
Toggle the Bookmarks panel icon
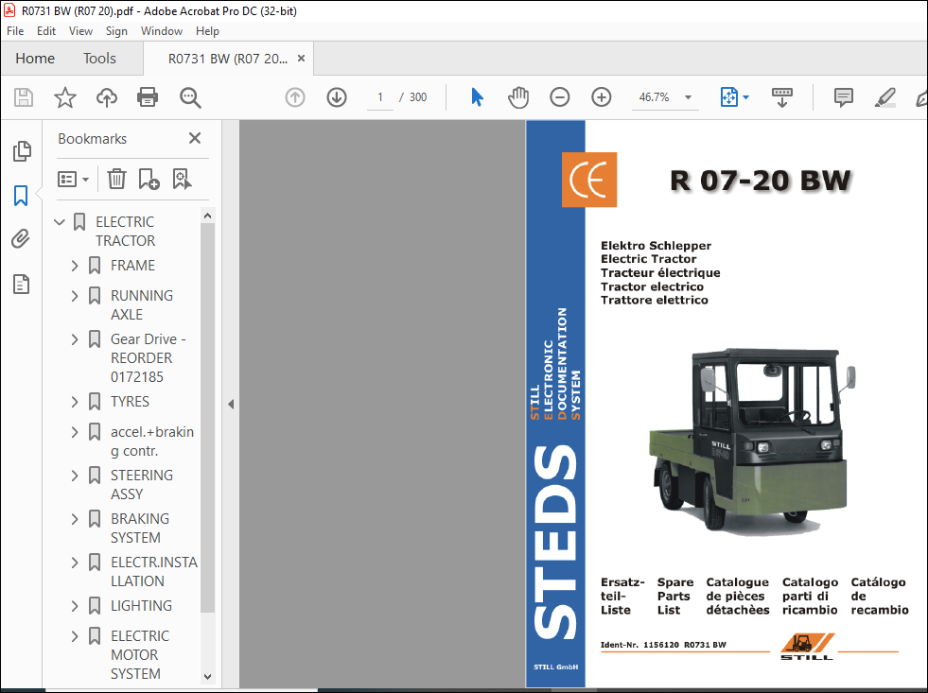pyautogui.click(x=22, y=195)
